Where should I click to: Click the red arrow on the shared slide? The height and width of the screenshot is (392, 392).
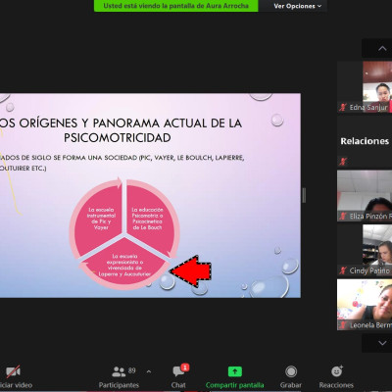191,270
